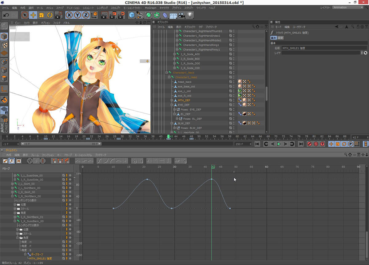
Task: Click the green subdivision generator icon
Action: 149,15
